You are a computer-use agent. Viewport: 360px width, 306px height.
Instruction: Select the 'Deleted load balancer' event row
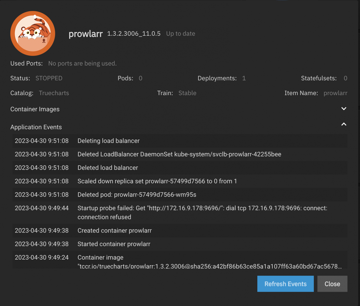tap(180, 168)
